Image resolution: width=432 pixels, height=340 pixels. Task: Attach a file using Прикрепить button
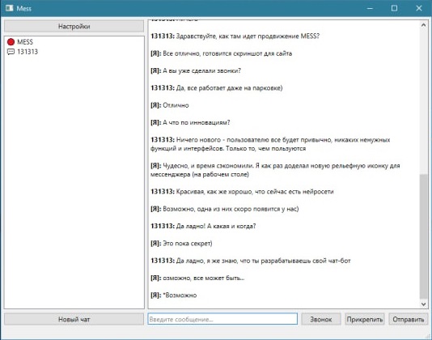click(365, 319)
